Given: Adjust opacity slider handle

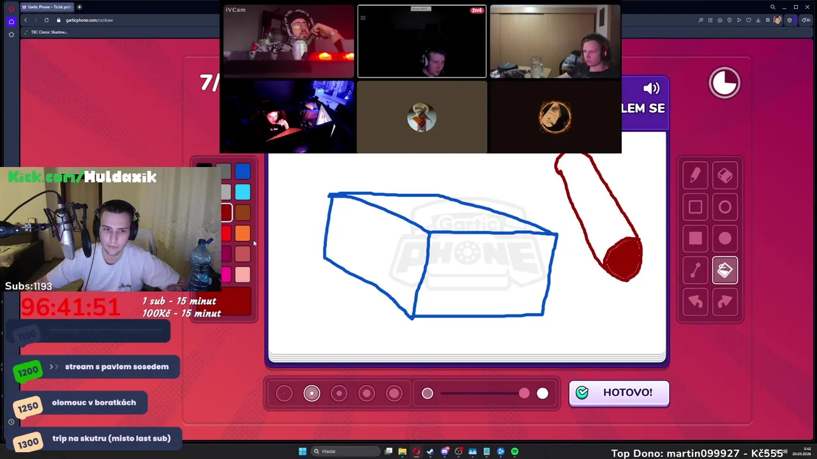Looking at the screenshot, I should (x=524, y=393).
